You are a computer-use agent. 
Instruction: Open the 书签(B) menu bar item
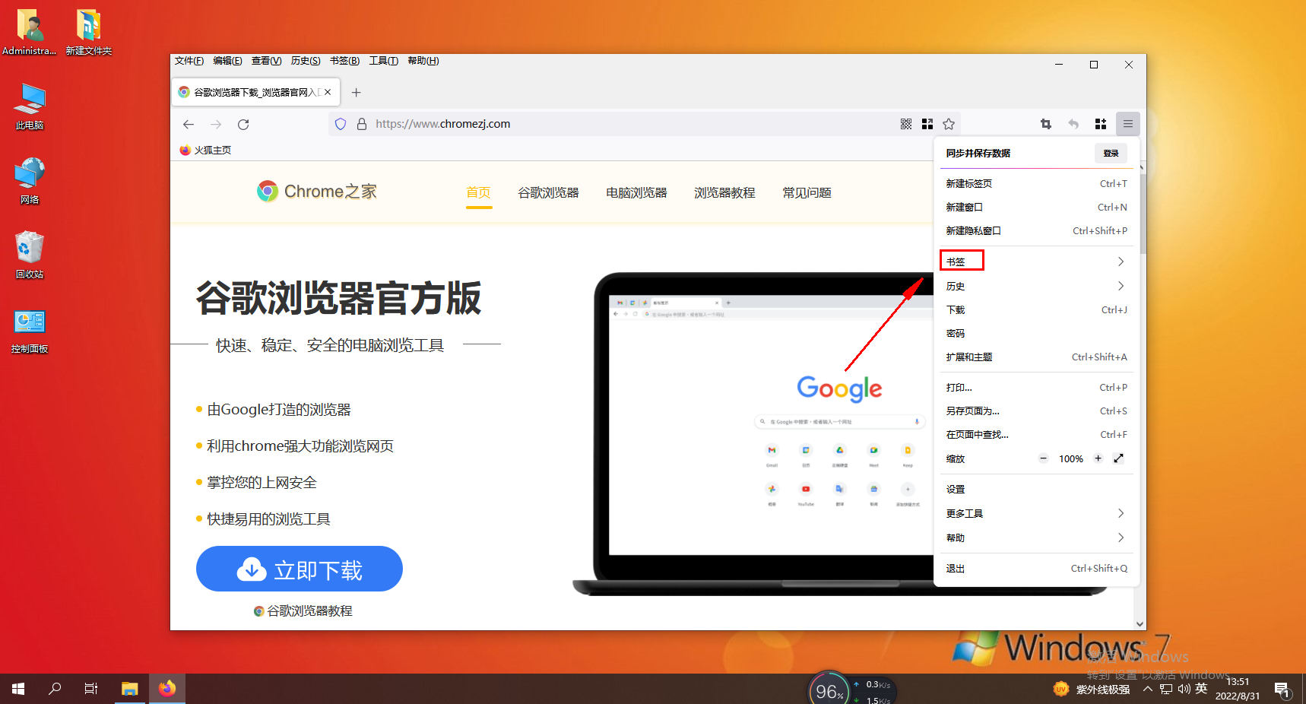click(x=345, y=61)
